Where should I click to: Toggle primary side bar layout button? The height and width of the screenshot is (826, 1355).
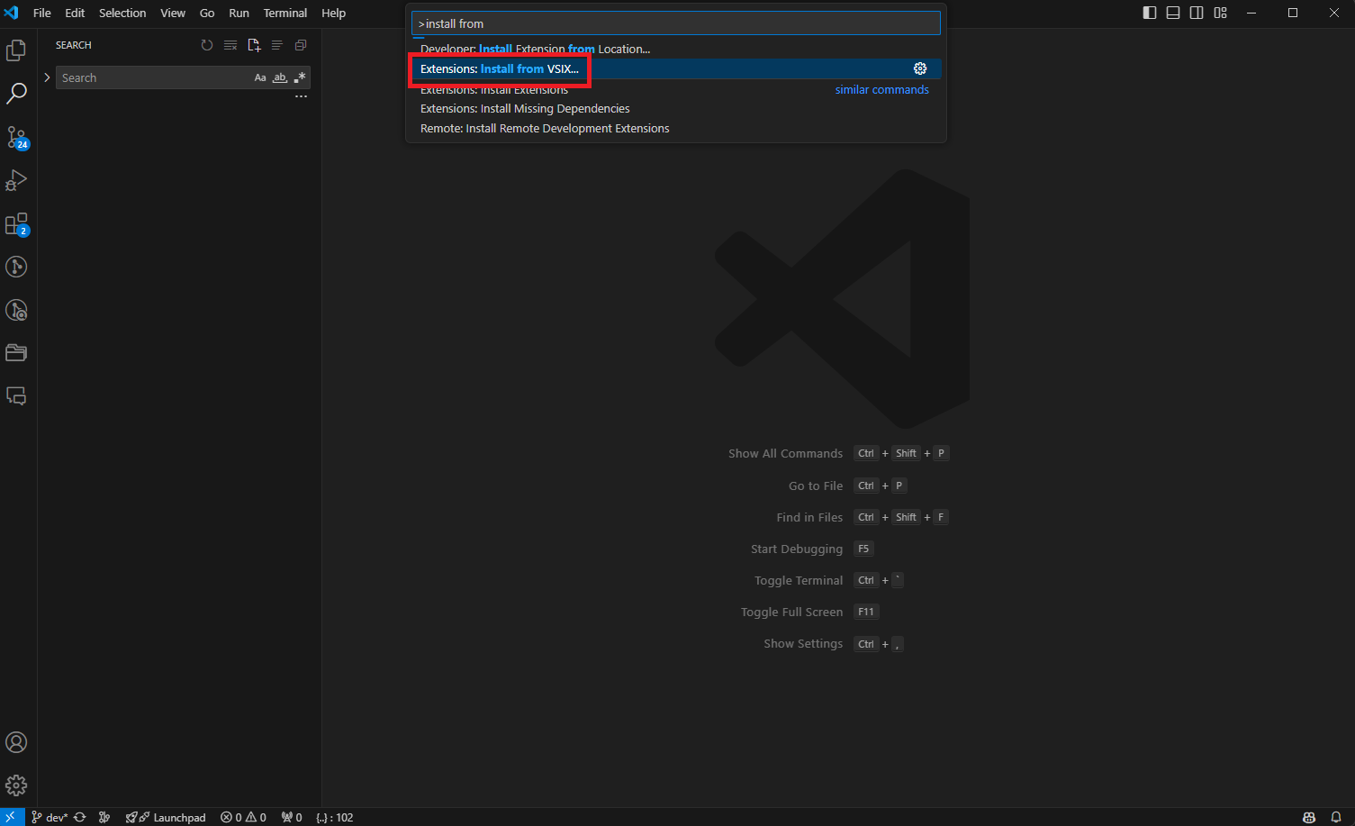coord(1150,13)
